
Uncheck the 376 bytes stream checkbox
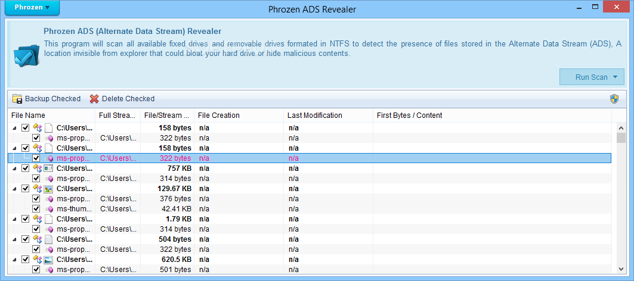click(36, 199)
